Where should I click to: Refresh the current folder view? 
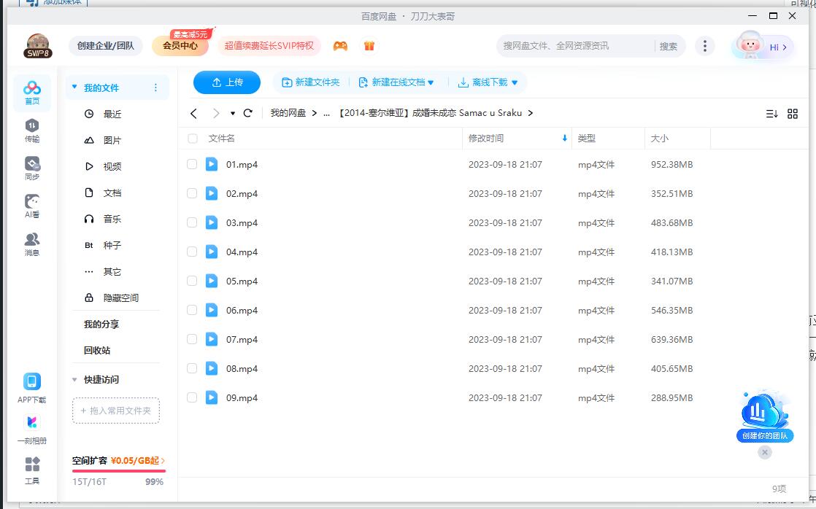pos(247,113)
